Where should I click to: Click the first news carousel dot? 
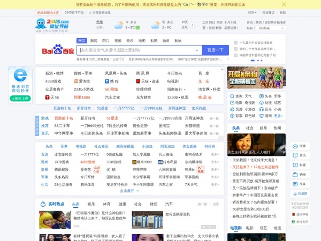pyautogui.click(x=253, y=61)
